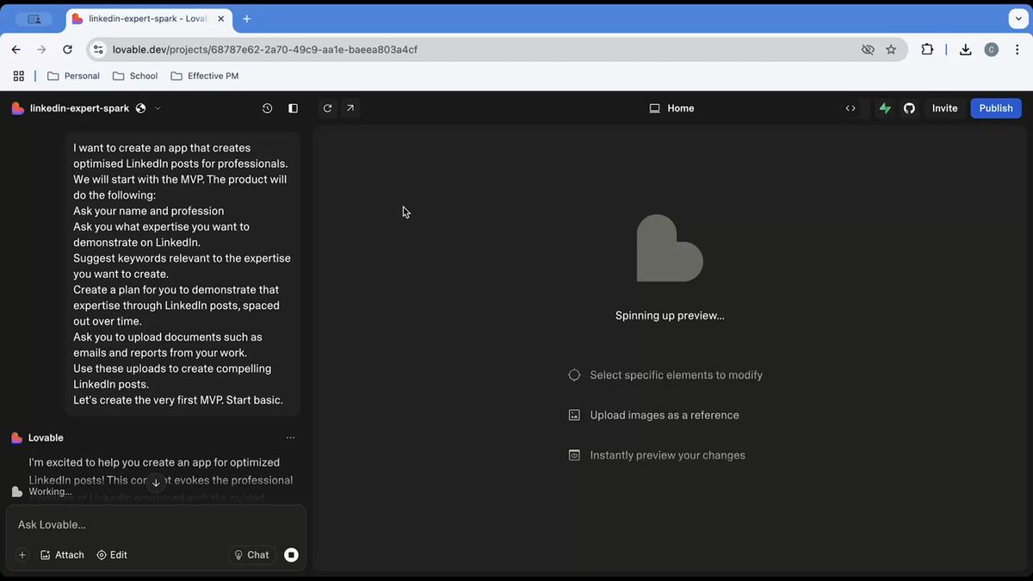This screenshot has width=1033, height=581.
Task: Click the Invite button
Action: [x=944, y=108]
